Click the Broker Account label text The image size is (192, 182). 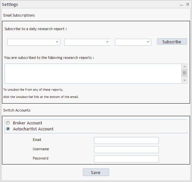pyautogui.click(x=27, y=123)
